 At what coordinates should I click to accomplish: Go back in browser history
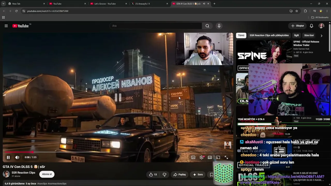coord(4,11)
